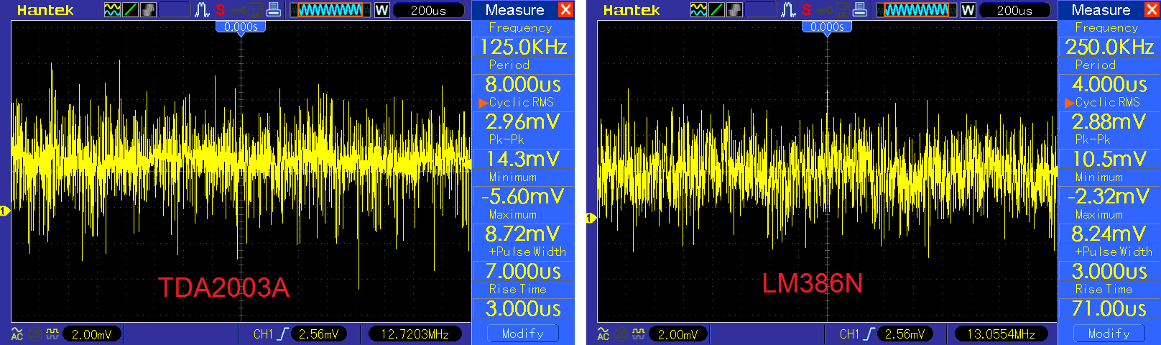The image size is (1161, 345).
Task: Click waveform memory overview bar in LM386N screen
Action: click(917, 10)
